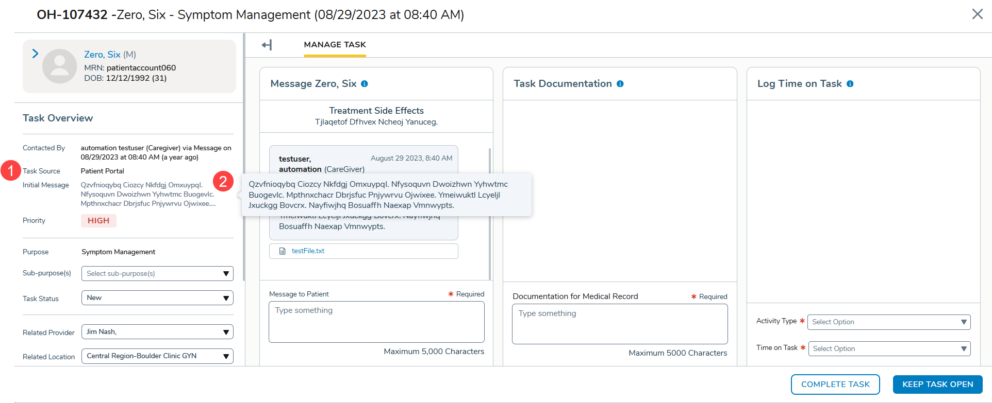
Task: Click the COMPLETE TASK button
Action: [x=835, y=384]
